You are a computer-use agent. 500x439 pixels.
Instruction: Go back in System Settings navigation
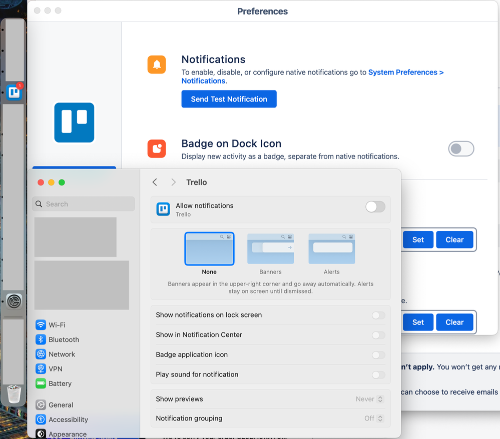(155, 182)
